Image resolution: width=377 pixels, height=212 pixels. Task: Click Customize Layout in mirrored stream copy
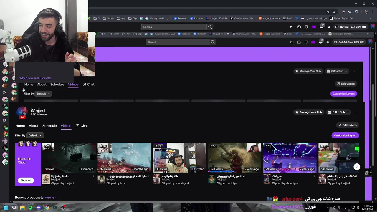[343, 94]
